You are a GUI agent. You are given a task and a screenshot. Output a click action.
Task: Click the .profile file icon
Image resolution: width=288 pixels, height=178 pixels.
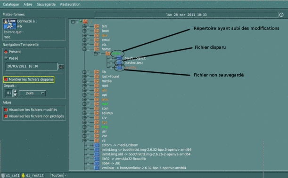119,68
